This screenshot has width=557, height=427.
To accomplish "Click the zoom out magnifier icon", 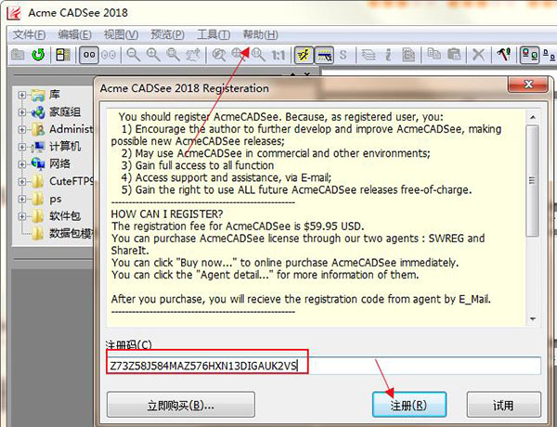I will tap(133, 55).
